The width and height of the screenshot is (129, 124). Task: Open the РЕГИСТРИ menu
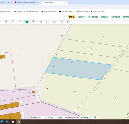pyautogui.click(x=93, y=17)
